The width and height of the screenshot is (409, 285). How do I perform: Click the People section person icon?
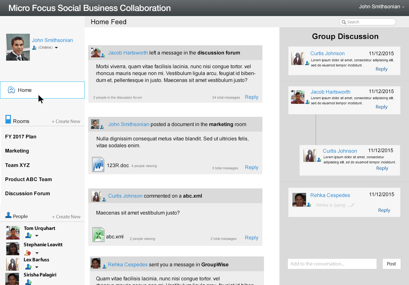tap(9, 215)
